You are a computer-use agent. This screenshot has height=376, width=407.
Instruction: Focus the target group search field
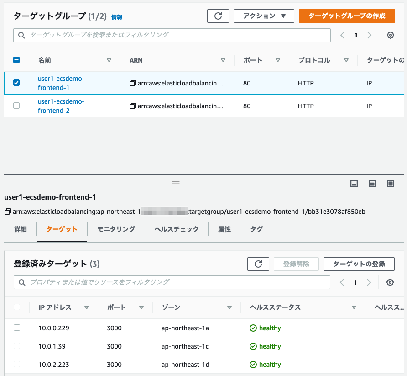tap(172, 35)
